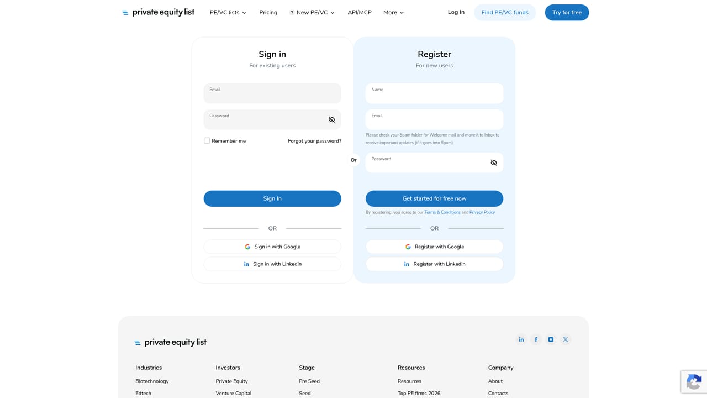Image resolution: width=707 pixels, height=398 pixels.
Task: Focus the Register Password field
Action: coord(434,163)
